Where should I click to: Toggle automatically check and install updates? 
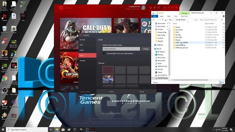[x=104, y=54]
